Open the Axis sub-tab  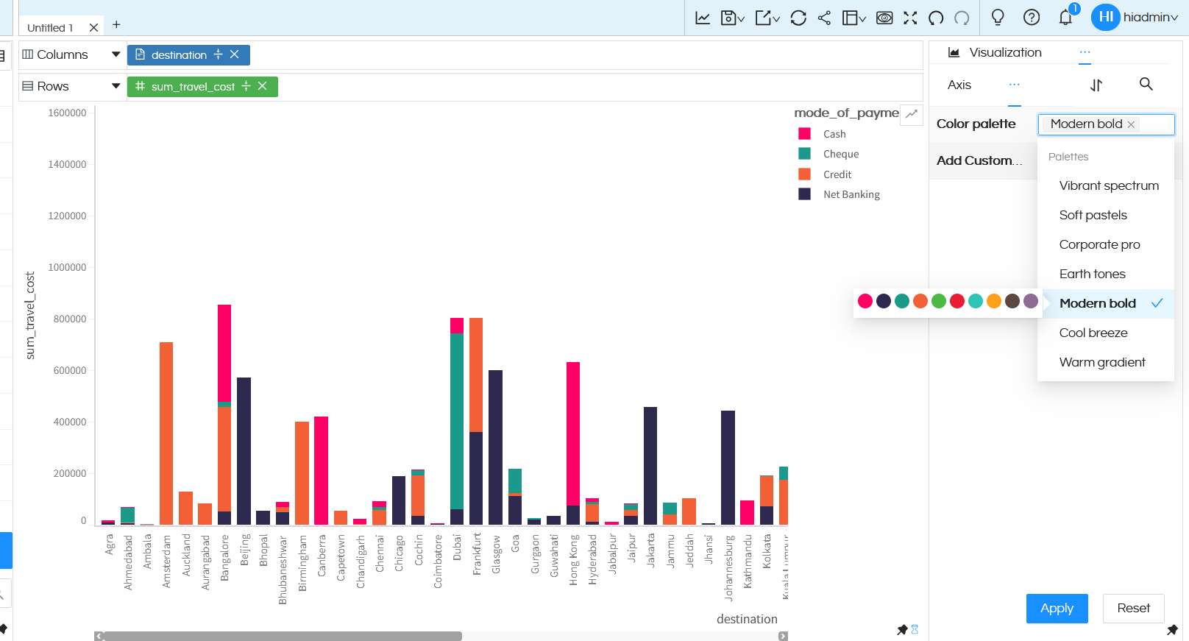(959, 85)
